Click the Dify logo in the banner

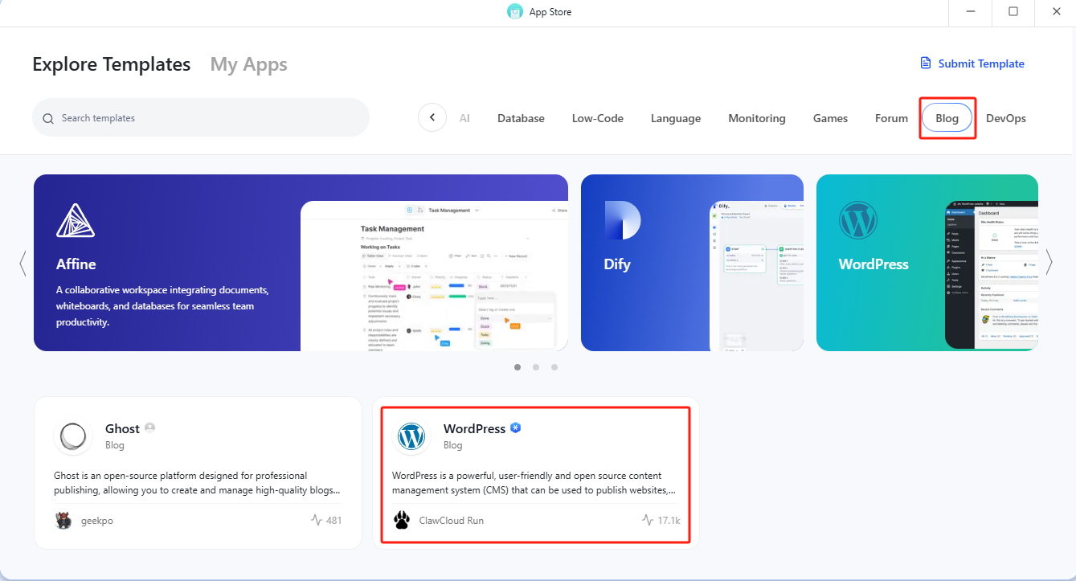(622, 220)
